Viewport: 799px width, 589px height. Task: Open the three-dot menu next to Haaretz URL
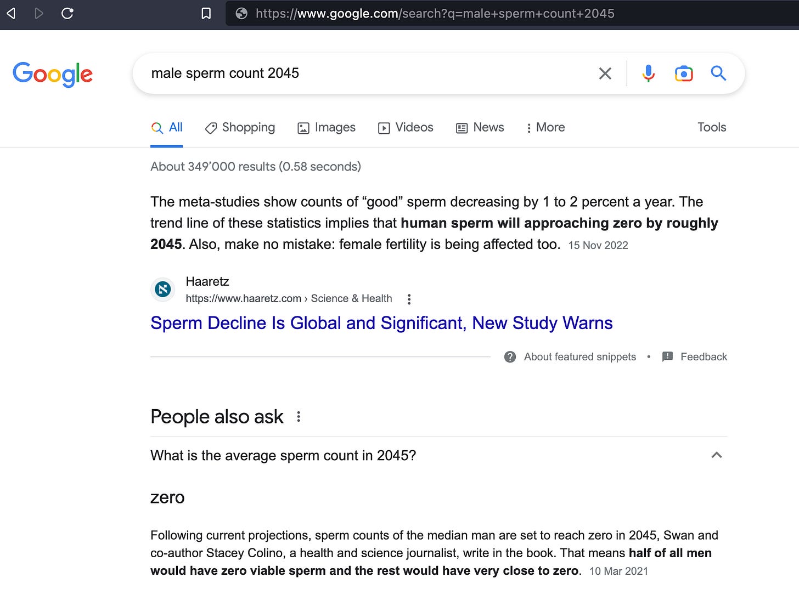pyautogui.click(x=409, y=299)
